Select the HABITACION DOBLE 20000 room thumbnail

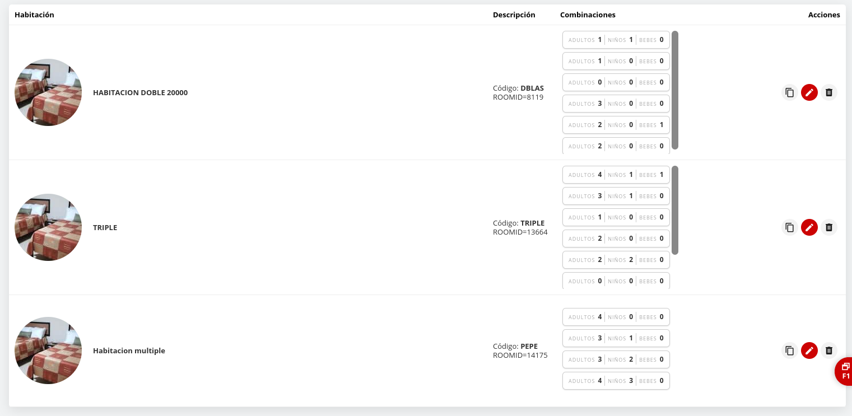coord(48,92)
